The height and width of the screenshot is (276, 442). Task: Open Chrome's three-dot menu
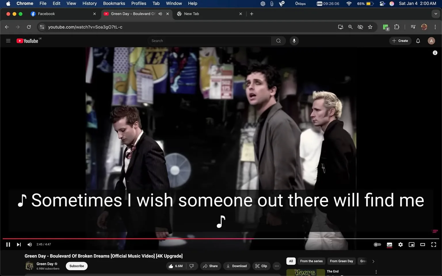435,27
